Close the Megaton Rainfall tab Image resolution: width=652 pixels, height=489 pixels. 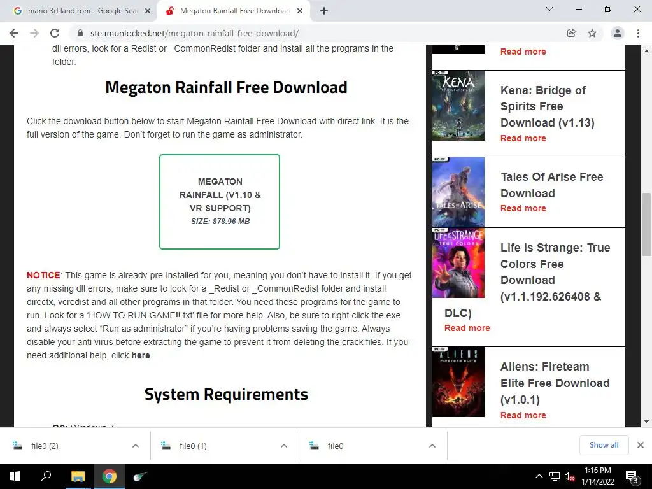[x=300, y=11]
